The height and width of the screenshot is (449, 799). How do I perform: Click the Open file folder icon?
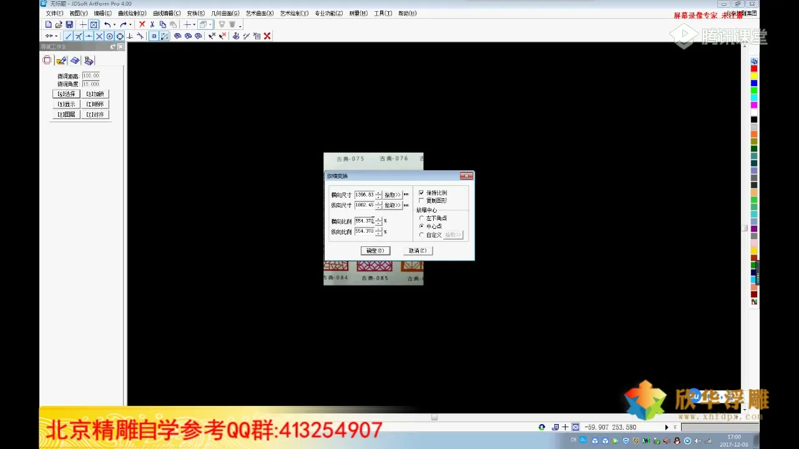pyautogui.click(x=59, y=24)
